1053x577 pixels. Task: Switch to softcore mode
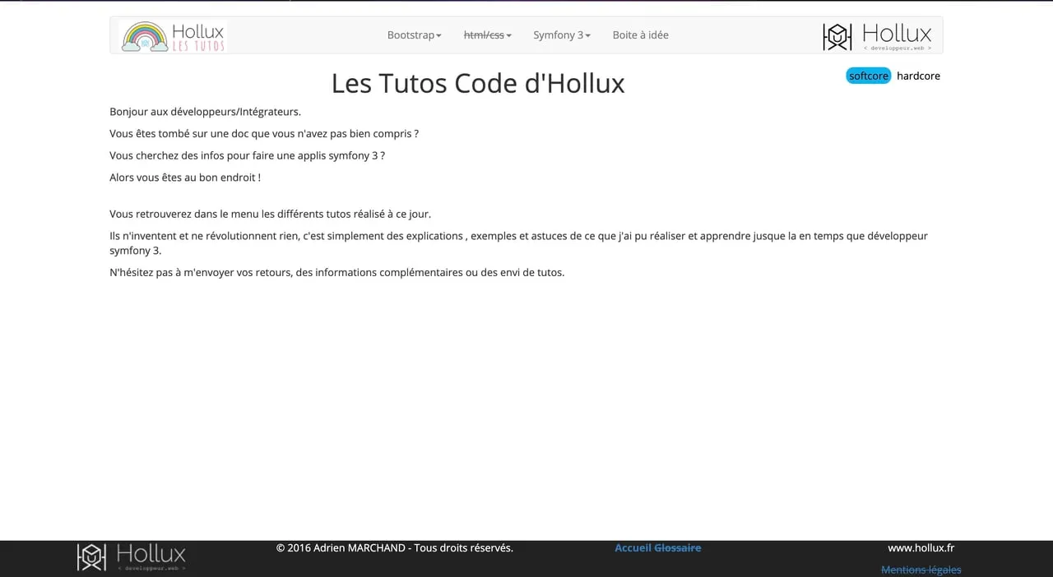869,76
